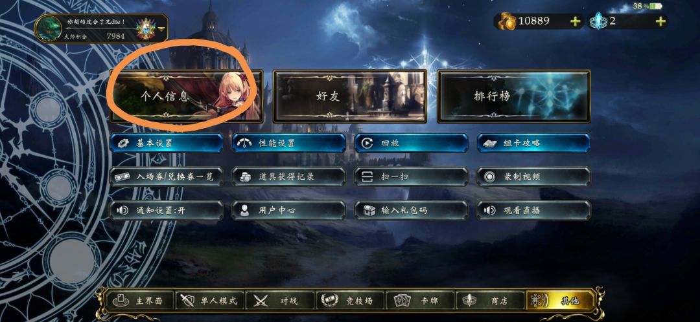Image resolution: width=700 pixels, height=322 pixels.
Task: Click the gear icon for 基本设置
Action: [x=122, y=144]
